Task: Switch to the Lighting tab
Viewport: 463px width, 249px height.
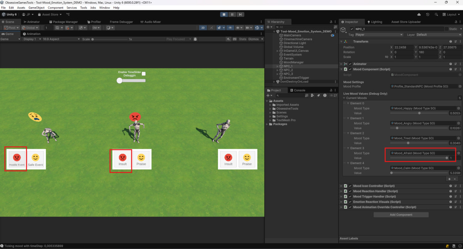Action: tap(375, 22)
